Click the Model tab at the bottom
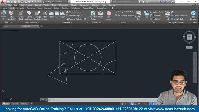The width and height of the screenshot is (199, 112). 6,103
